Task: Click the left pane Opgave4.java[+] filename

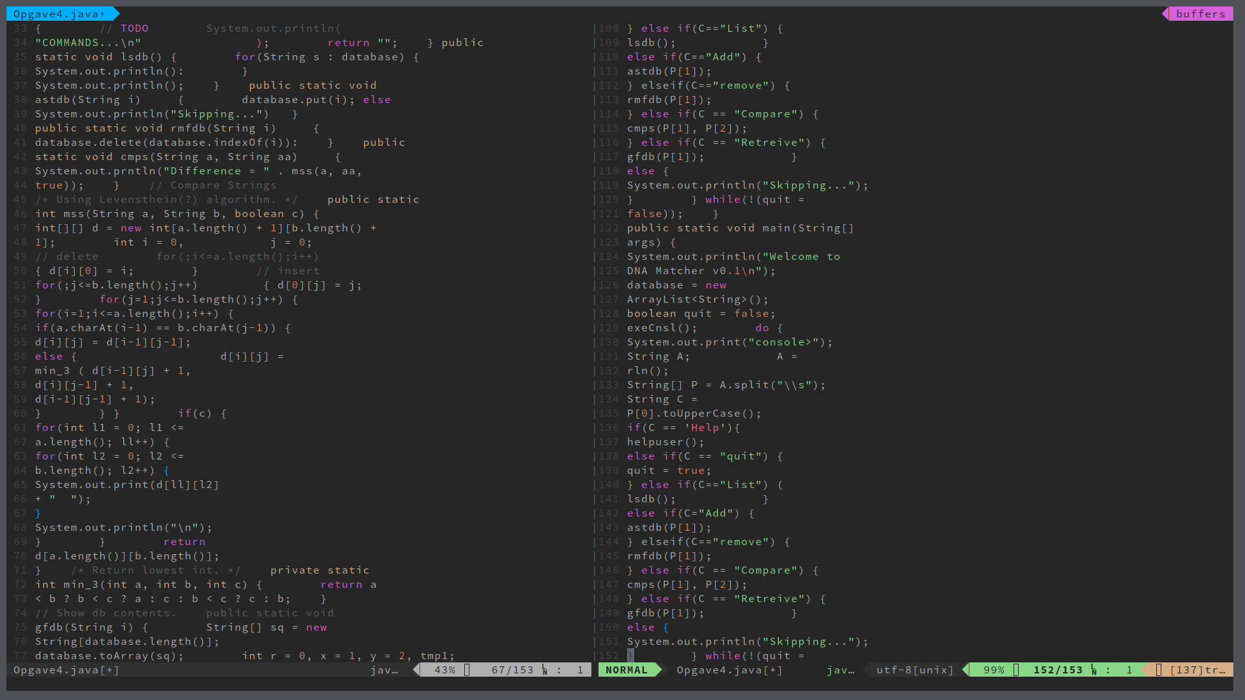Action: pyautogui.click(x=66, y=670)
